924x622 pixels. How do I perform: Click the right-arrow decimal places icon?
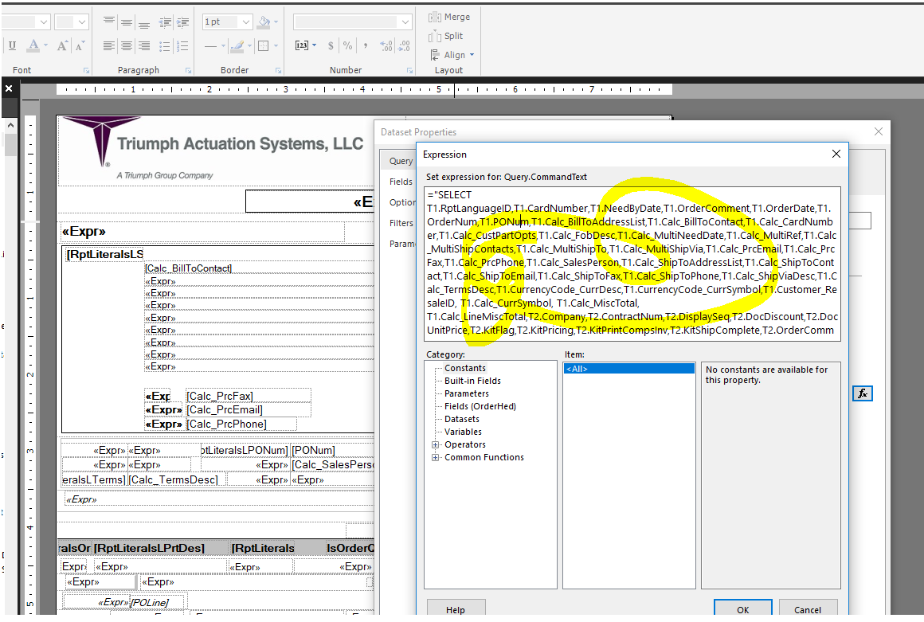coord(405,45)
